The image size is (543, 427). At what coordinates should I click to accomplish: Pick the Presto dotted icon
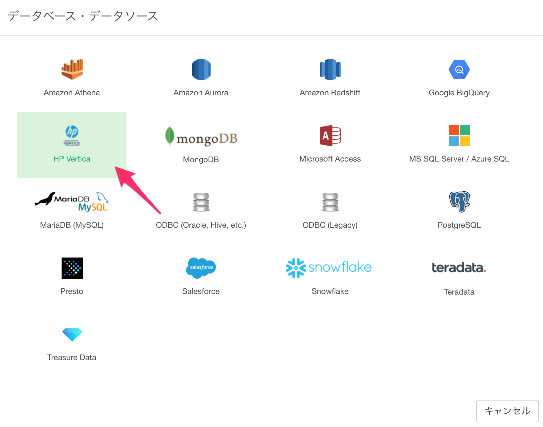[x=72, y=268]
